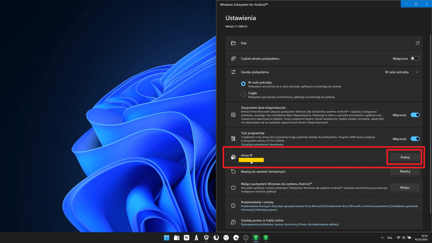The height and width of the screenshot is (243, 432).
Task: Click the 'Ustawienia' heading
Action: point(241,18)
